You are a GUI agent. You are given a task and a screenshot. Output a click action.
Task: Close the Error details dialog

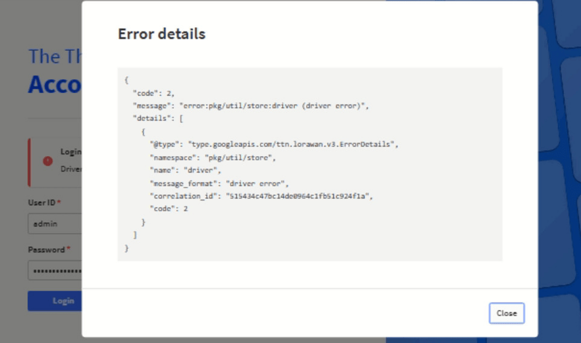(506, 313)
